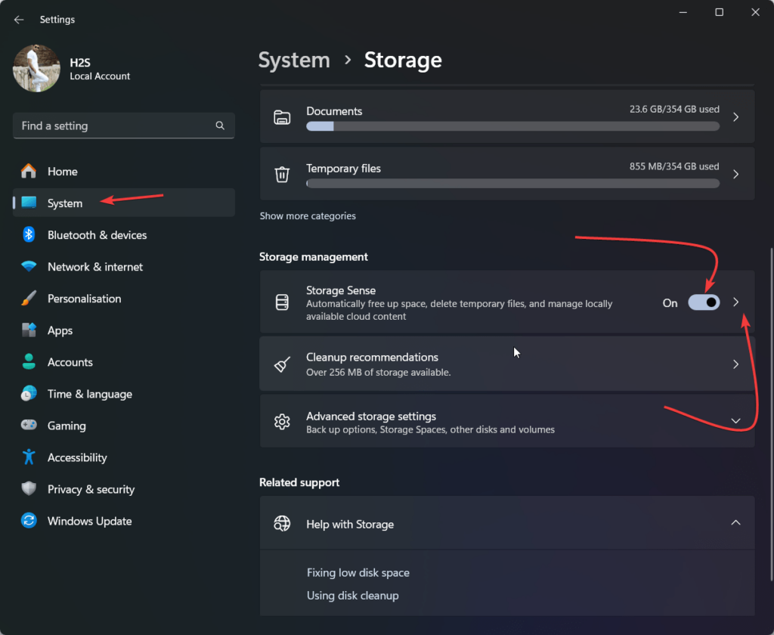Click the Windows Update refresh icon
Screen dimensions: 774x635
[x=29, y=520]
